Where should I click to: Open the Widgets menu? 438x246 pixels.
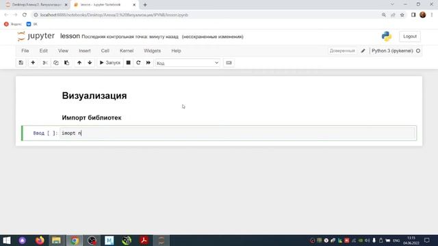[x=152, y=51]
